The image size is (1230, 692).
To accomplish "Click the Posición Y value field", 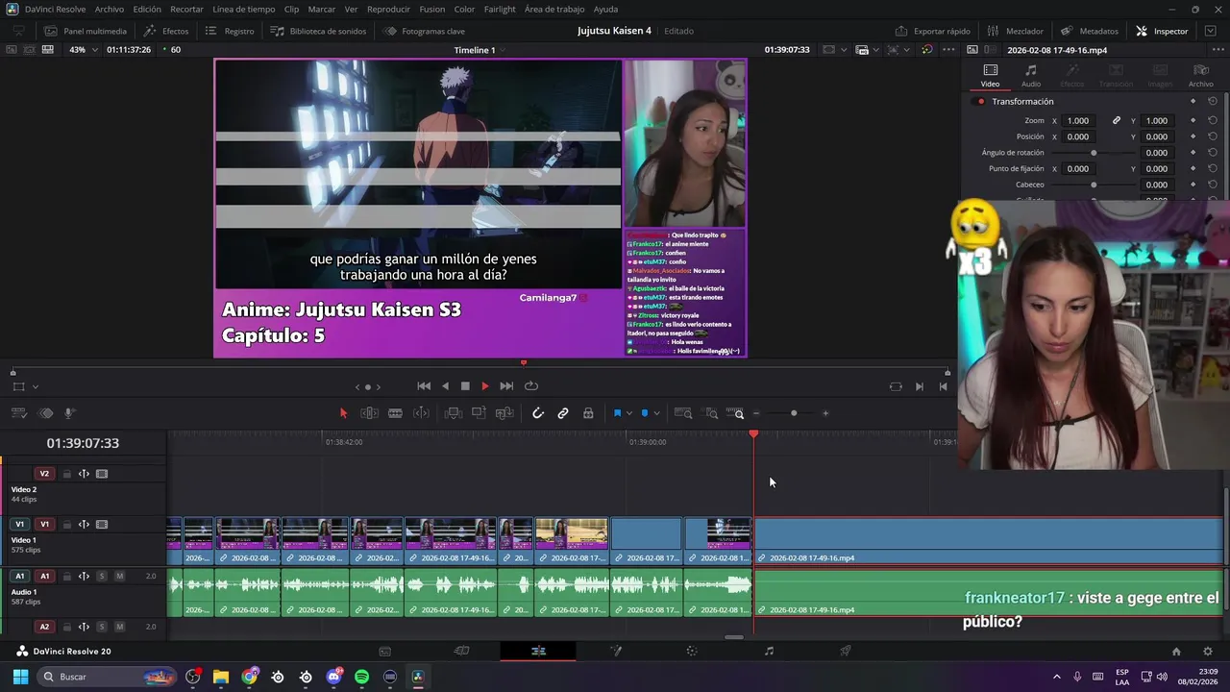I will tap(1157, 136).
